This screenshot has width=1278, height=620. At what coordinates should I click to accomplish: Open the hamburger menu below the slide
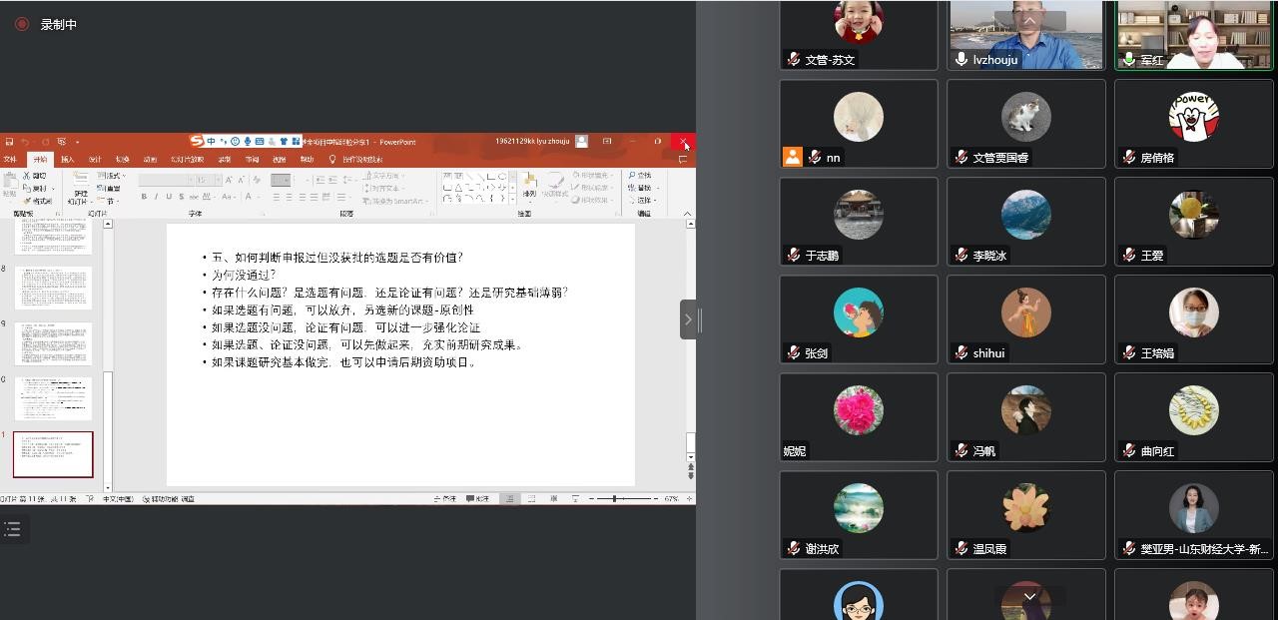12,530
